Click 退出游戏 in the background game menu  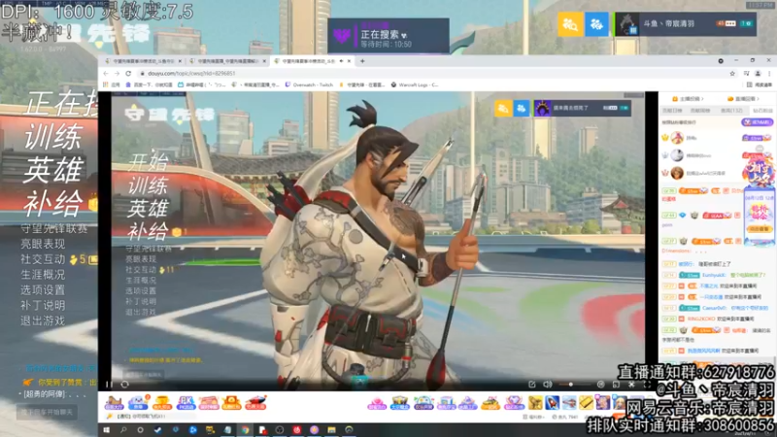pos(43,320)
